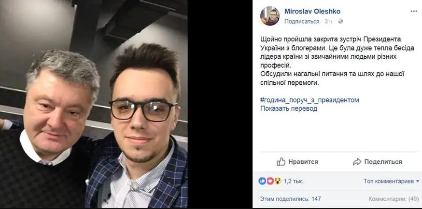Follow the author via Подписаться

302,22
